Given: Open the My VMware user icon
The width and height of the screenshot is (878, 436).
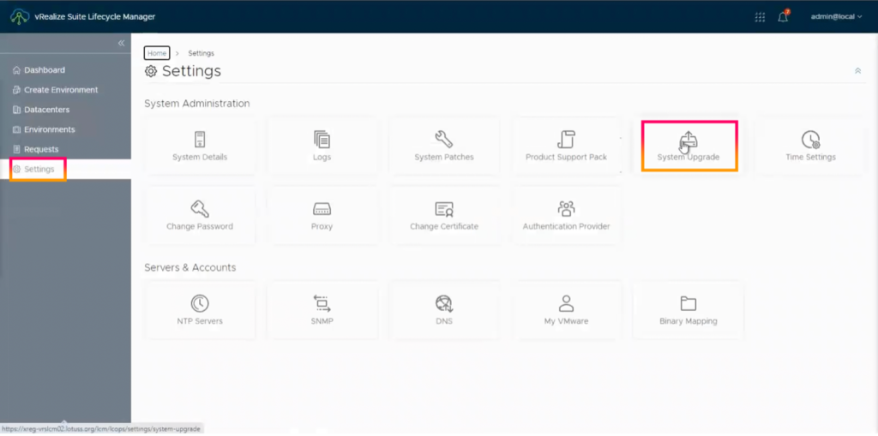Looking at the screenshot, I should [566, 303].
